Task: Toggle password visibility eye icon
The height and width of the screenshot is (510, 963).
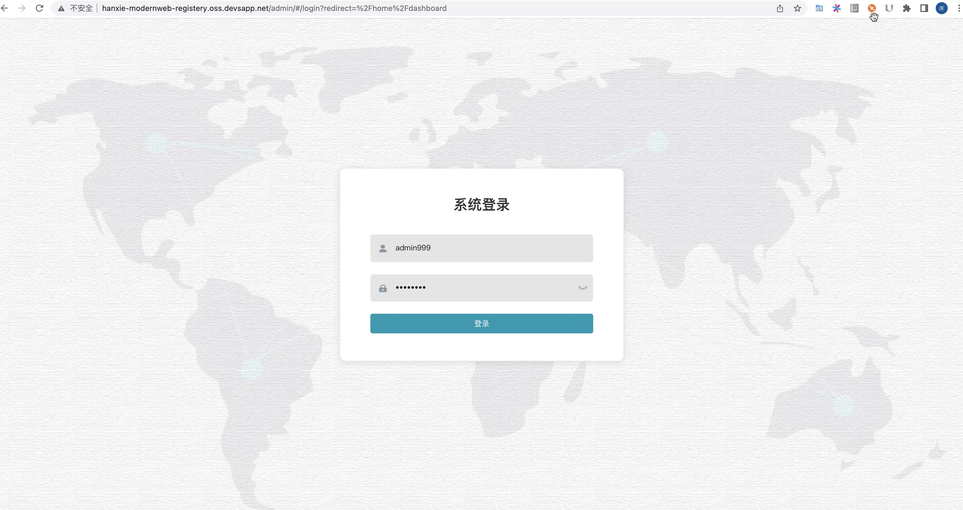Action: [583, 288]
